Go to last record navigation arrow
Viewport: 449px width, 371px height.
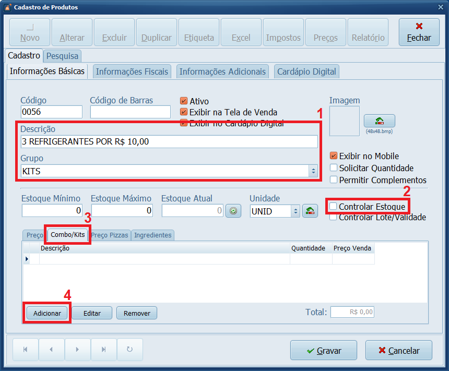point(104,350)
